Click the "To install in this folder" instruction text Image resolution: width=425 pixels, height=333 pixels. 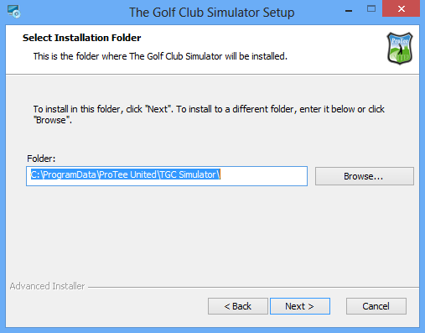[209, 114]
